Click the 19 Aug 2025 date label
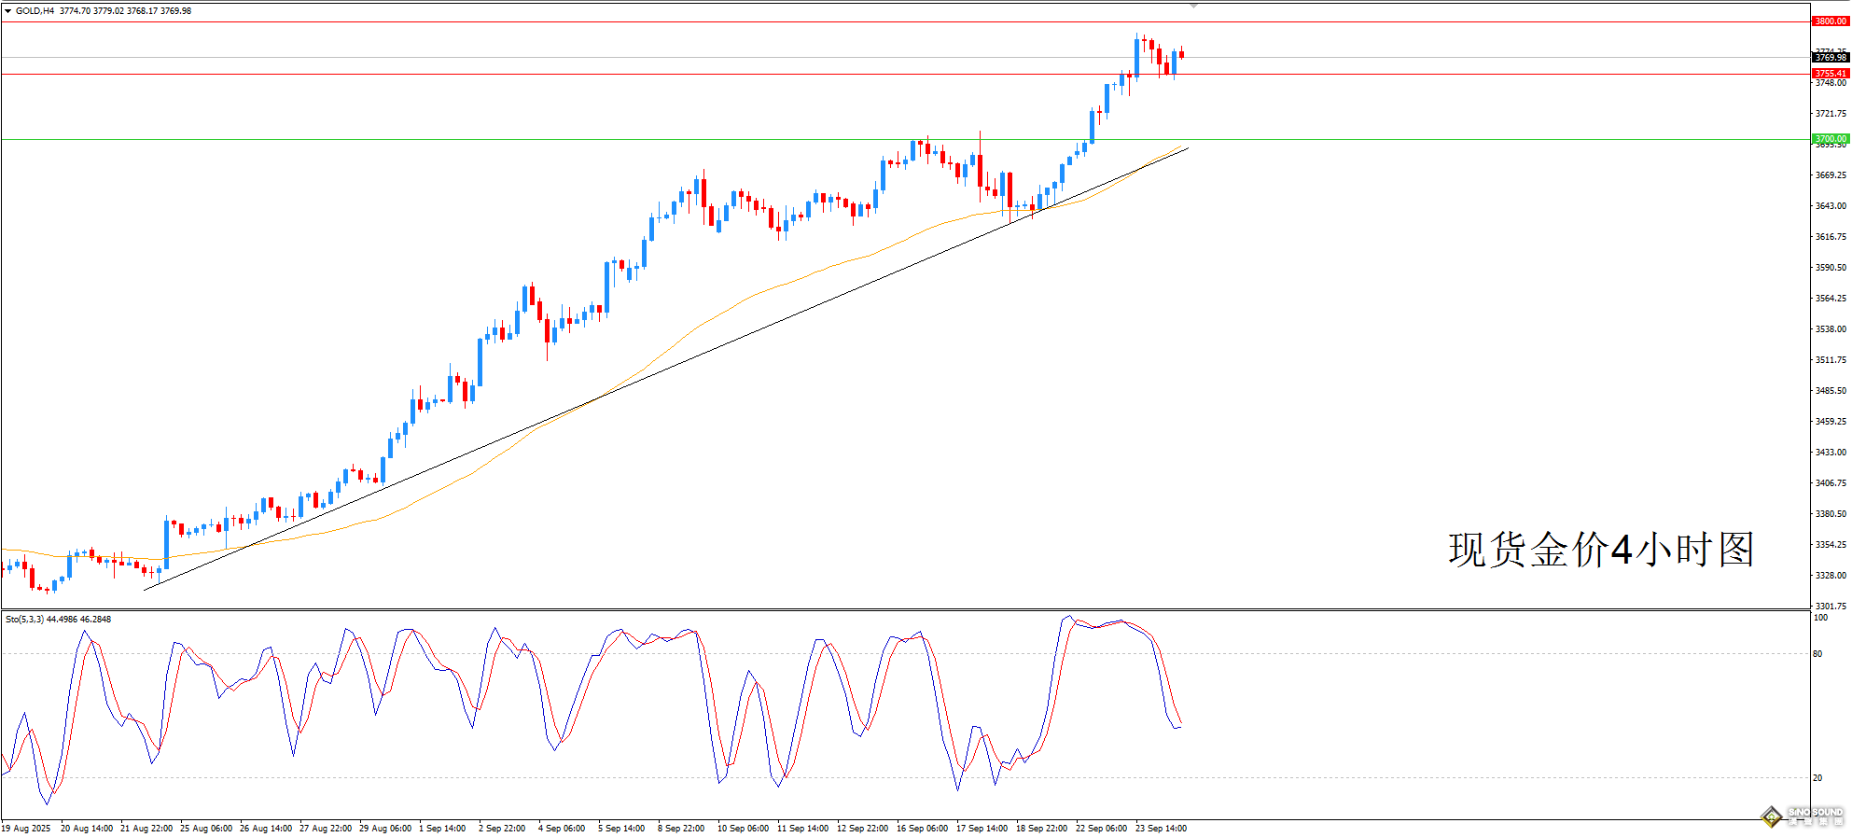This screenshot has width=1852, height=837. point(26,829)
